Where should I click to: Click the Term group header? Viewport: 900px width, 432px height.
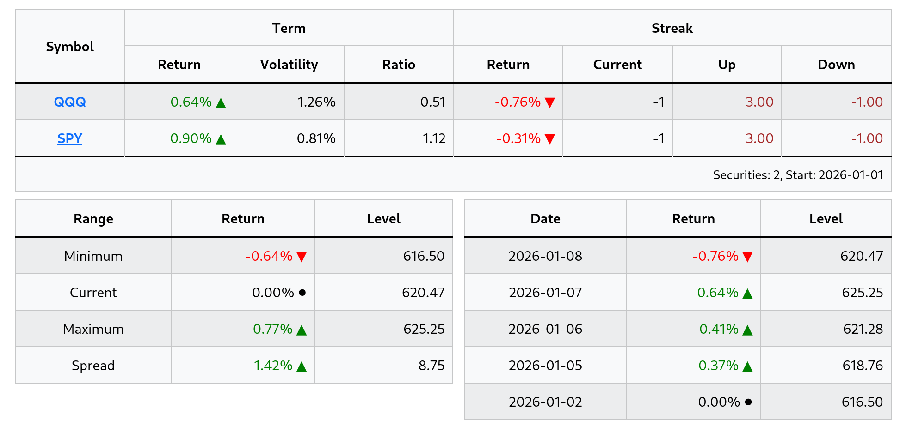coord(289,28)
